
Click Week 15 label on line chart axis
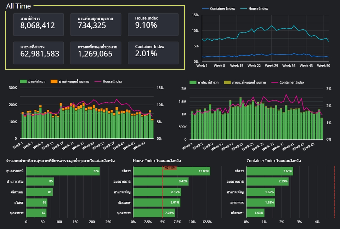click(x=237, y=65)
